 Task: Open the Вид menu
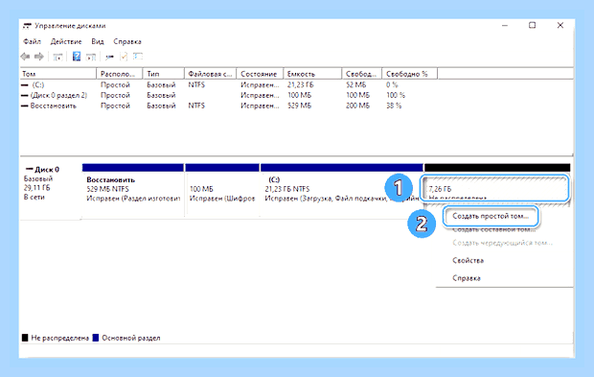(x=98, y=41)
